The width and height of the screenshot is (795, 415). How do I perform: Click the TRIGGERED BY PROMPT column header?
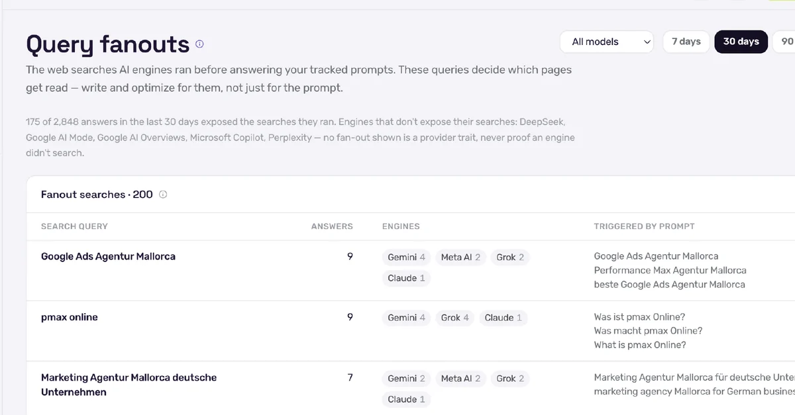click(644, 226)
